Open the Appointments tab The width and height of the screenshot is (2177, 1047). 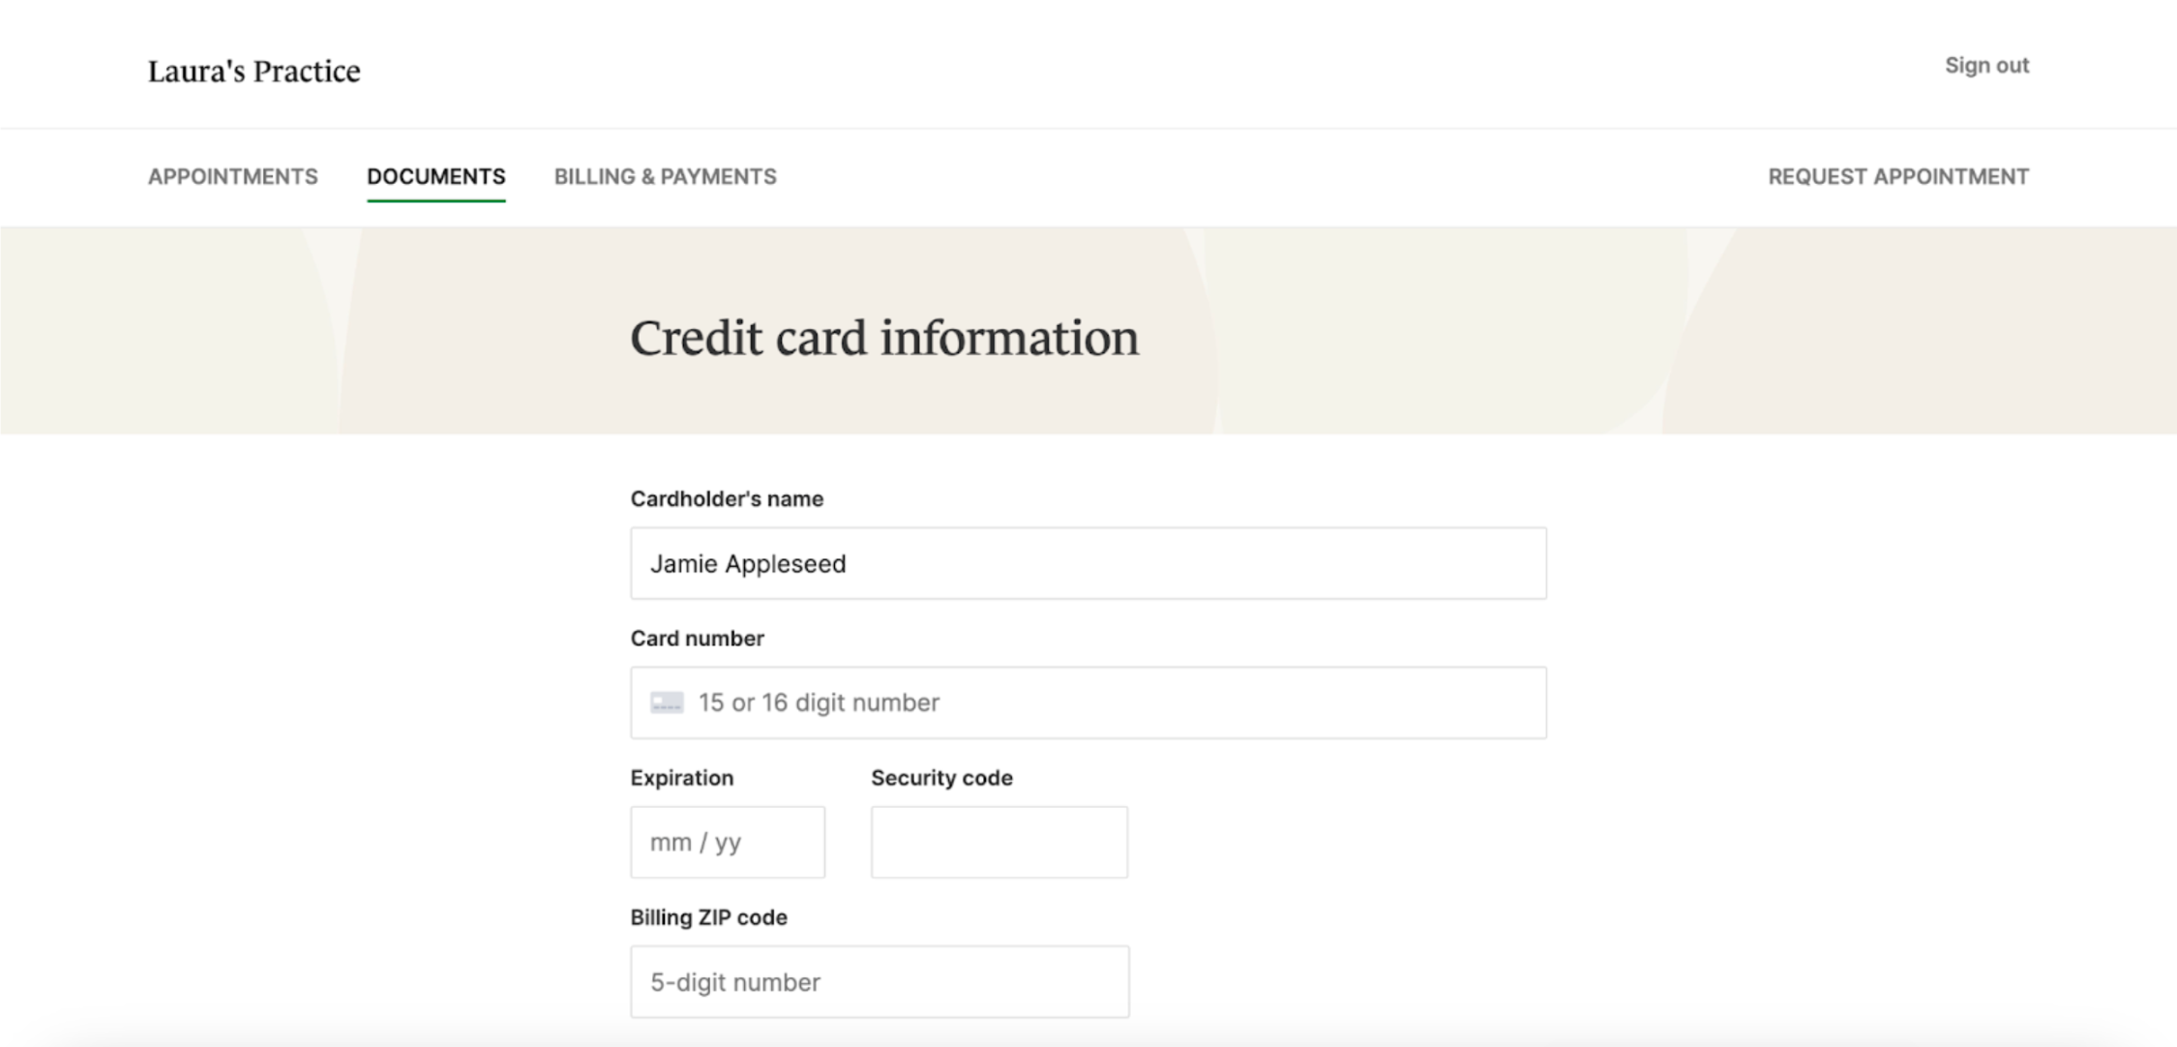(232, 176)
